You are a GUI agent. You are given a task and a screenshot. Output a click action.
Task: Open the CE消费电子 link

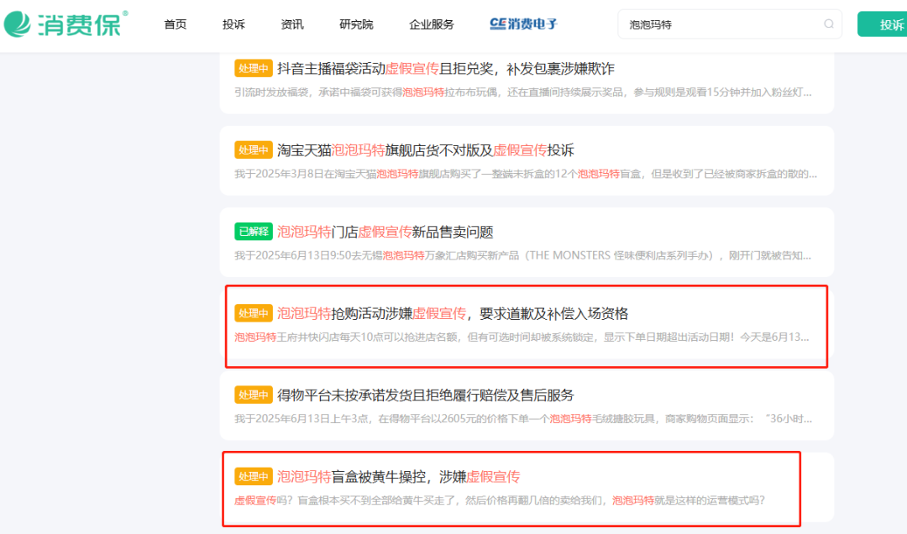point(523,24)
